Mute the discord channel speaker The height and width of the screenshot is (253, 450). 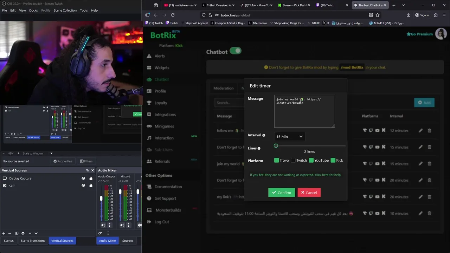pos(122,225)
